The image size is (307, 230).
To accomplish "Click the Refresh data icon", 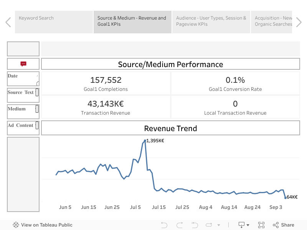I will tap(209, 225).
